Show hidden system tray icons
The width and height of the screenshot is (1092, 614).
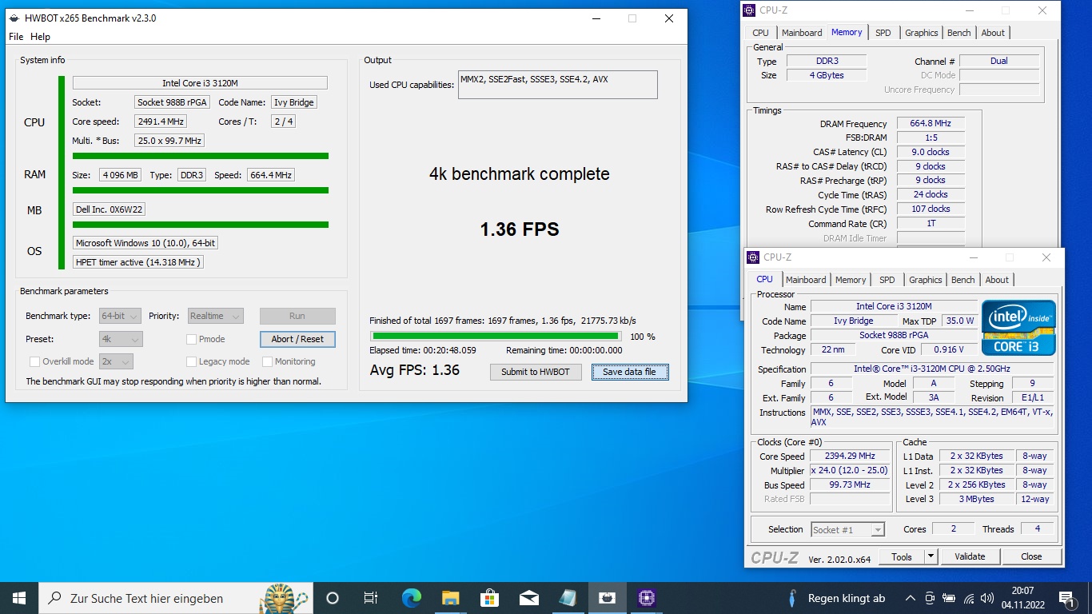[910, 598]
